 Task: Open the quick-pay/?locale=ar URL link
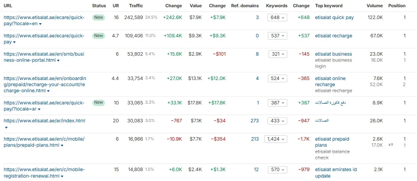(x=44, y=106)
